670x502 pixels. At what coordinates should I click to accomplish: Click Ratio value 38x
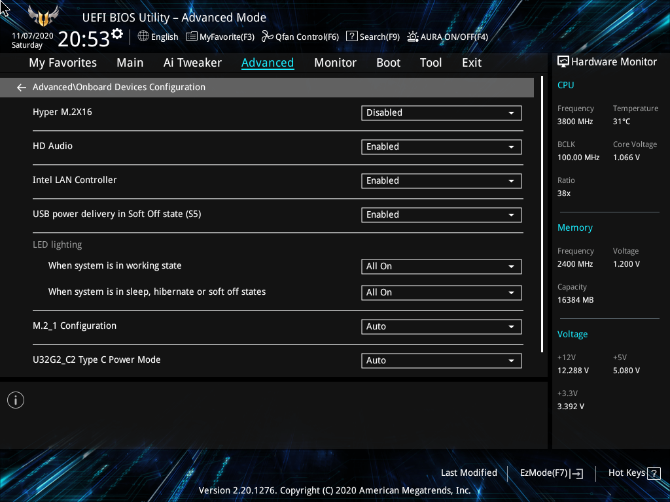tap(564, 193)
